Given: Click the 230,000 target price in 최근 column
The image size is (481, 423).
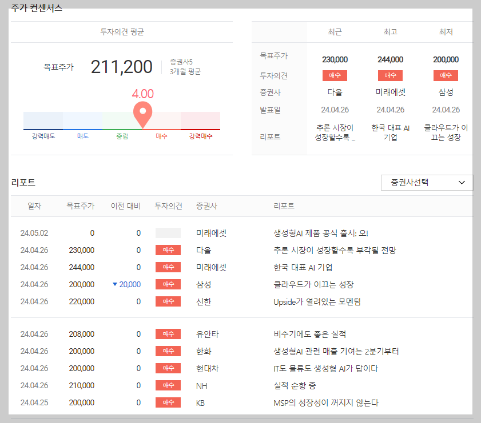Looking at the screenshot, I should click(335, 59).
